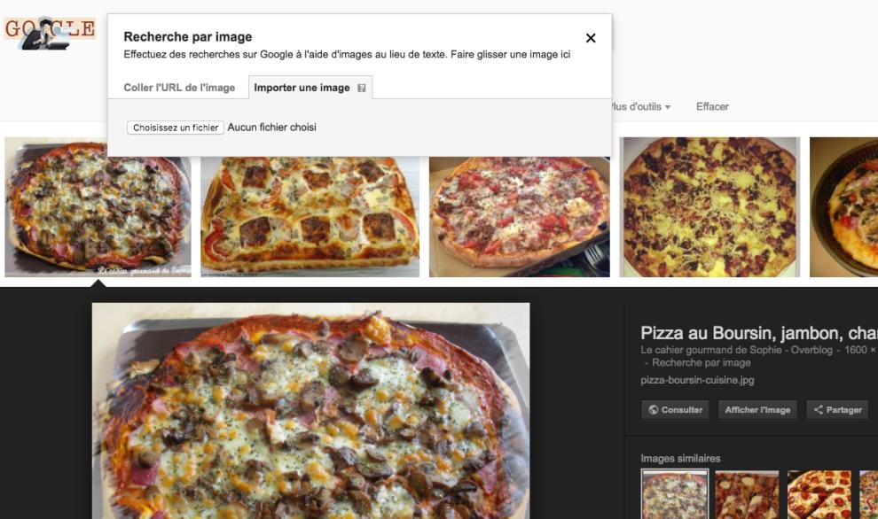
Task: Click the Partager button
Action: pyautogui.click(x=838, y=410)
